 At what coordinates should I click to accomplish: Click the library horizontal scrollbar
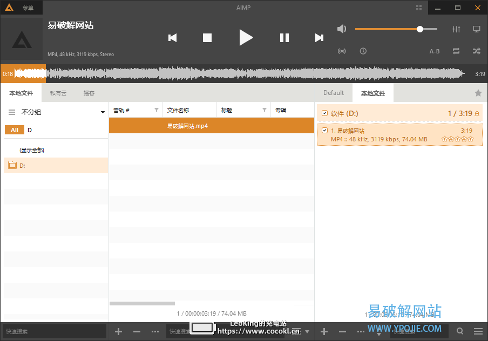click(x=142, y=303)
